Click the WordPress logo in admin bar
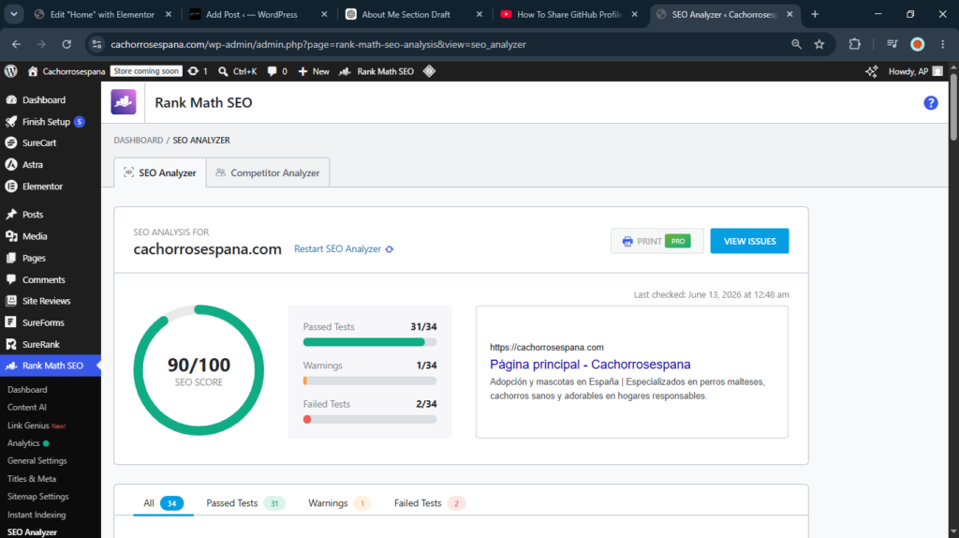959x538 pixels. [10, 71]
